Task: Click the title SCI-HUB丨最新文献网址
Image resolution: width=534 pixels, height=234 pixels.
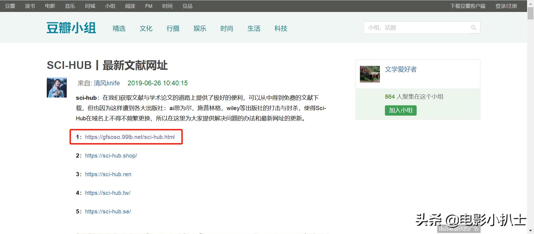Action: pyautogui.click(x=107, y=65)
